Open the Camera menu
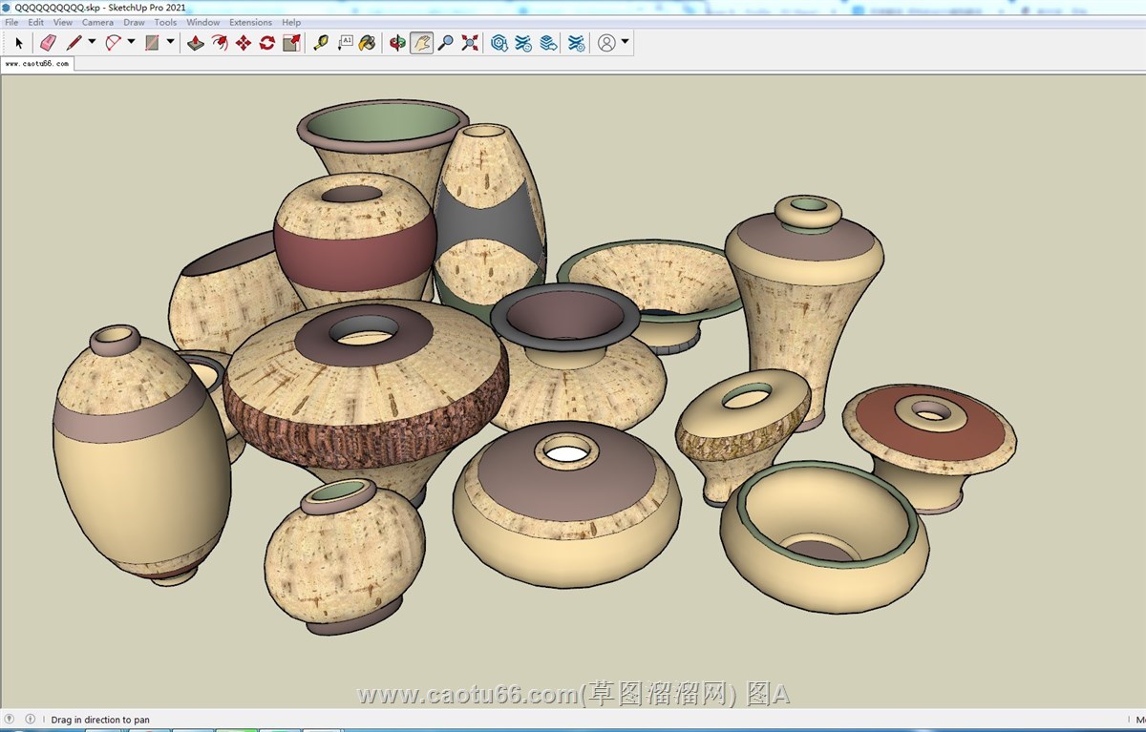Viewport: 1146px width, 732px height. coord(97,22)
